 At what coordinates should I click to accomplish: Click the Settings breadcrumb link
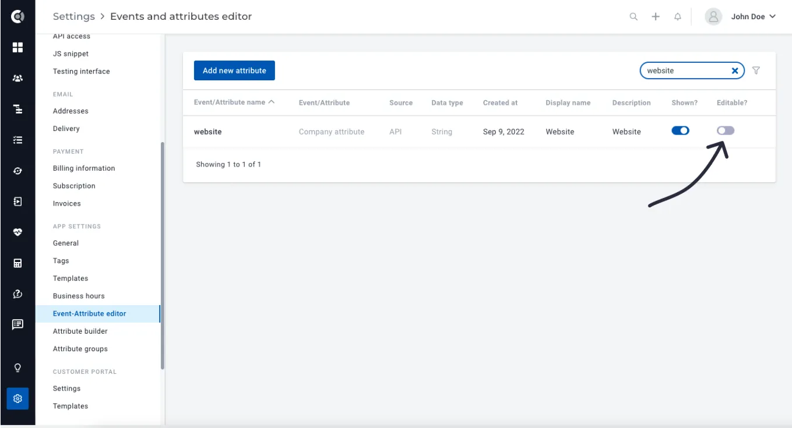click(73, 16)
